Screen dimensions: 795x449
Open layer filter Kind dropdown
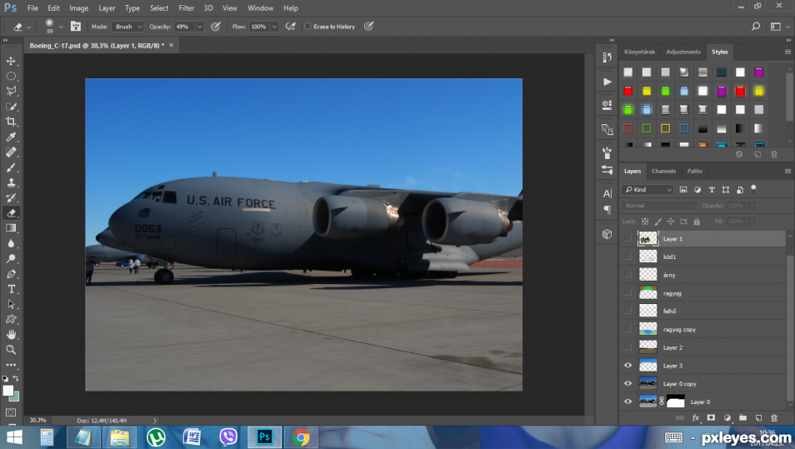[648, 190]
